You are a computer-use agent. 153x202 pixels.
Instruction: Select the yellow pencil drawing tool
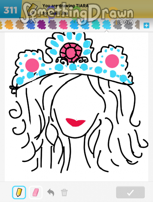click(19, 192)
